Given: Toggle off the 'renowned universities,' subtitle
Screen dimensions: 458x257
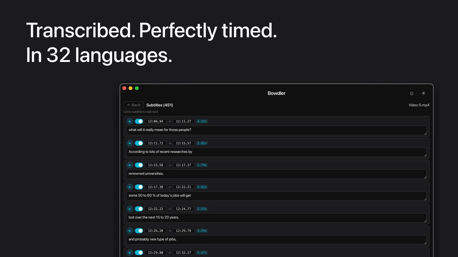Looking at the screenshot, I should (x=139, y=165).
